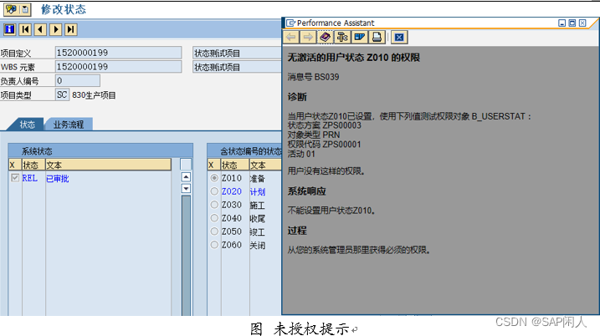600x336 pixels.
Task: Print the message via printer icon
Action: 377,37
